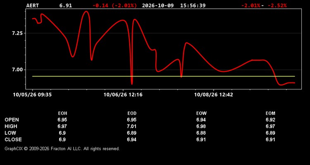The image size is (310, 165).
Task: Click the date 2026-10-09
Action: pyautogui.click(x=158, y=5)
